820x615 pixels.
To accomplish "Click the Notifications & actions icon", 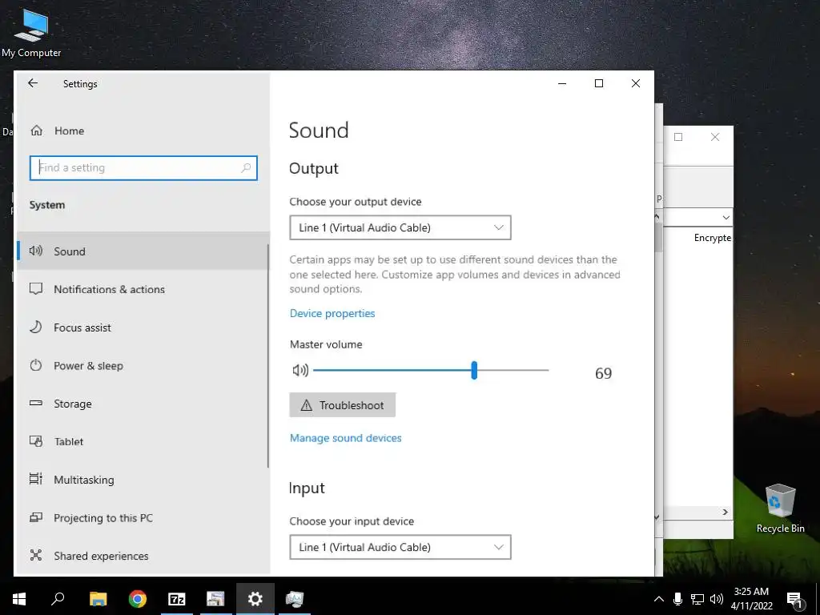I will pyautogui.click(x=35, y=288).
